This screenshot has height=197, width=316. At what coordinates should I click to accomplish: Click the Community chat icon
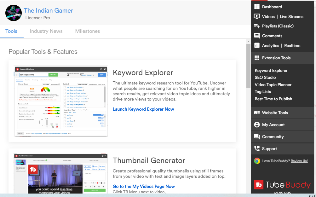click(x=257, y=136)
